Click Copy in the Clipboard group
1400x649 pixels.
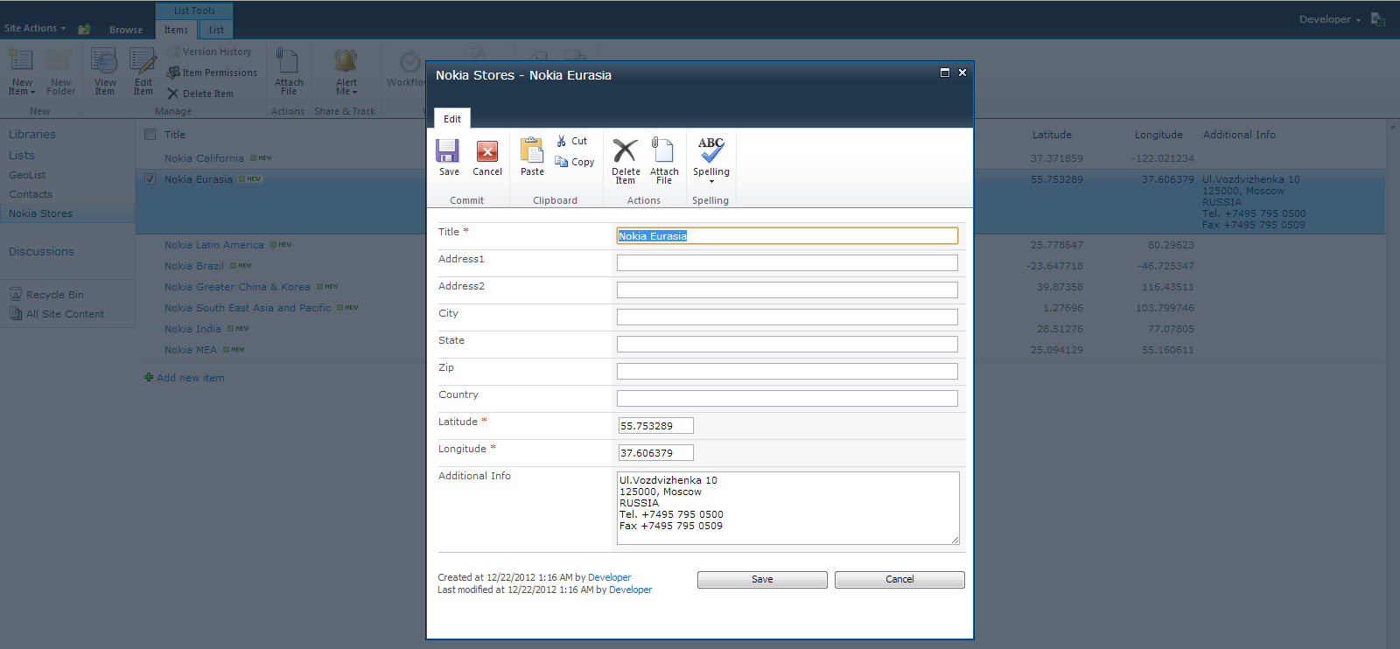(x=575, y=162)
